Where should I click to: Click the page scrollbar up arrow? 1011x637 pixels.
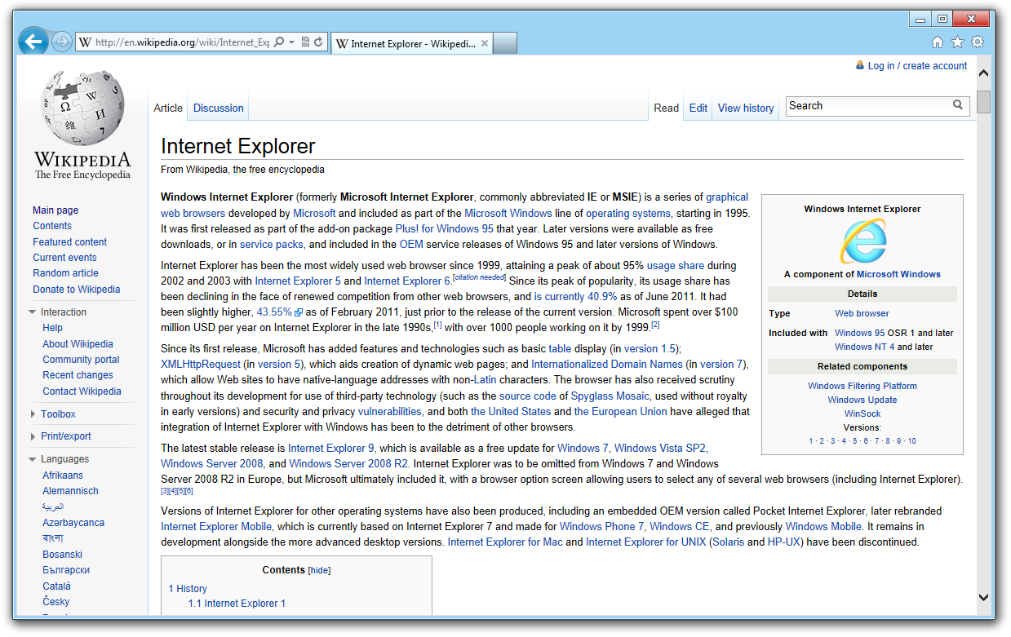coord(983,73)
